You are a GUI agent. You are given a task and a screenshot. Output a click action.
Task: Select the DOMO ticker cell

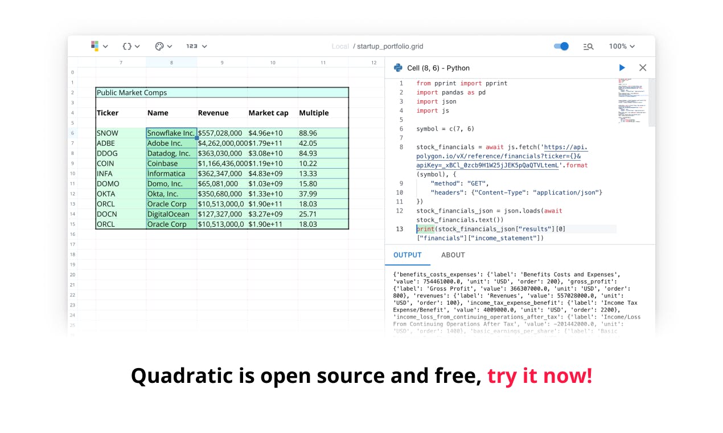click(121, 183)
